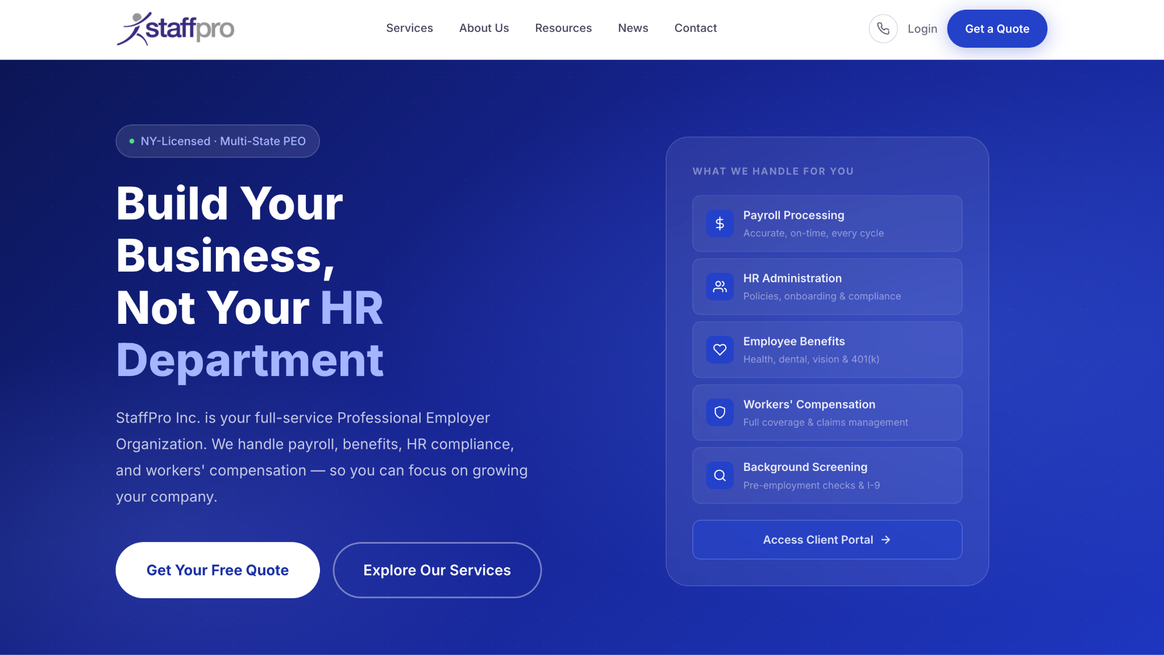Open the Resources menu

(x=563, y=28)
